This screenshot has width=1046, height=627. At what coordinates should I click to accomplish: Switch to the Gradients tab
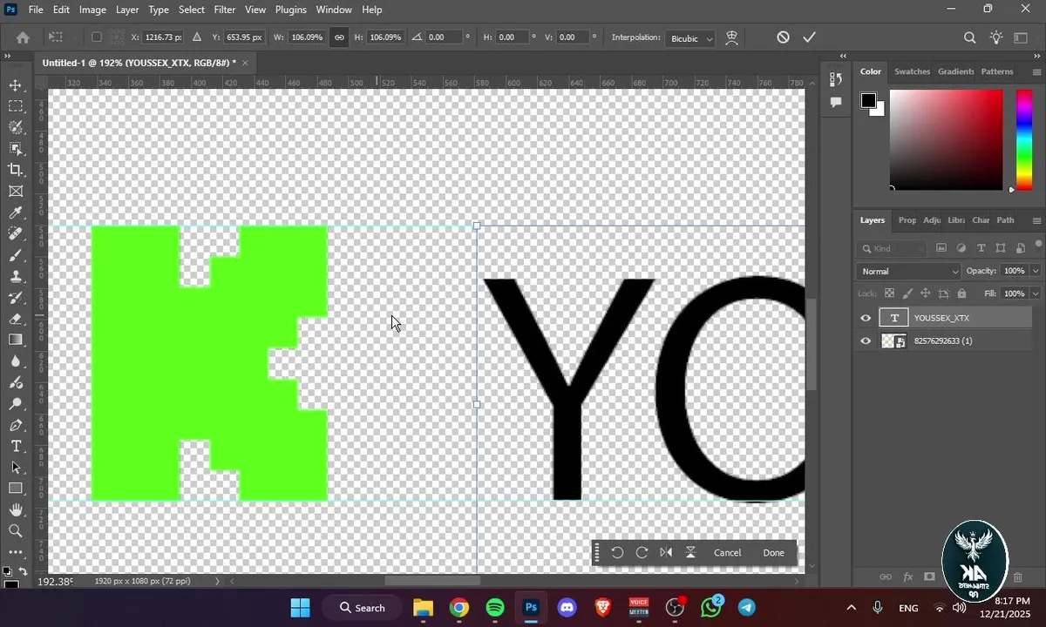point(955,71)
